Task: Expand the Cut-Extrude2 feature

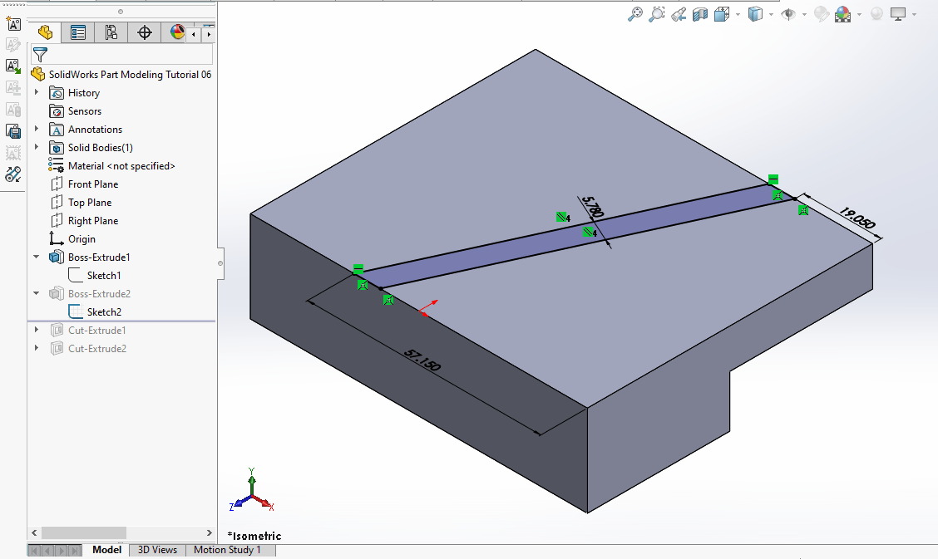Action: 37,348
